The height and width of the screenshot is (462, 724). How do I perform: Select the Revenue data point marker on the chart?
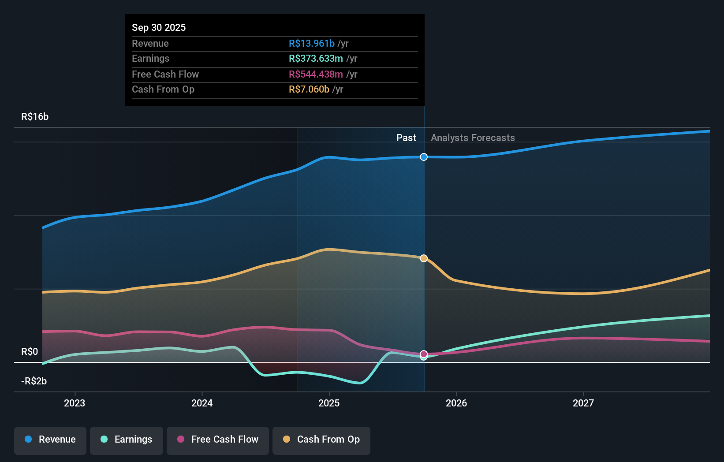tap(423, 156)
